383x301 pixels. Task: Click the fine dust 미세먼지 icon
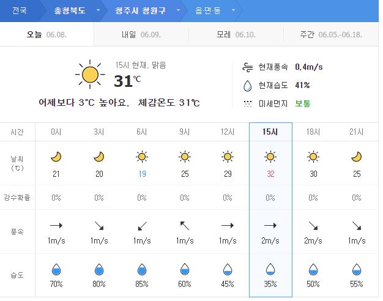point(247,103)
